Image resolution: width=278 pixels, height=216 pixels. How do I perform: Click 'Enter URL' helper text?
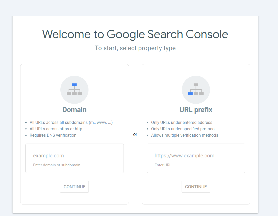(x=163, y=165)
